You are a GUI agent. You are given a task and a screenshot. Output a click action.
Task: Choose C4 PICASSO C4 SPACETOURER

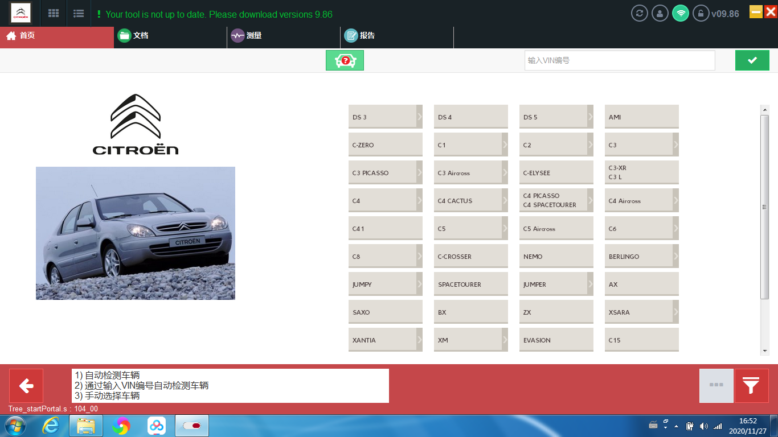point(556,200)
